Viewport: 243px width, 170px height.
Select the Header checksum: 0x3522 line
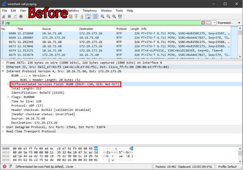pyautogui.click(x=51, y=110)
